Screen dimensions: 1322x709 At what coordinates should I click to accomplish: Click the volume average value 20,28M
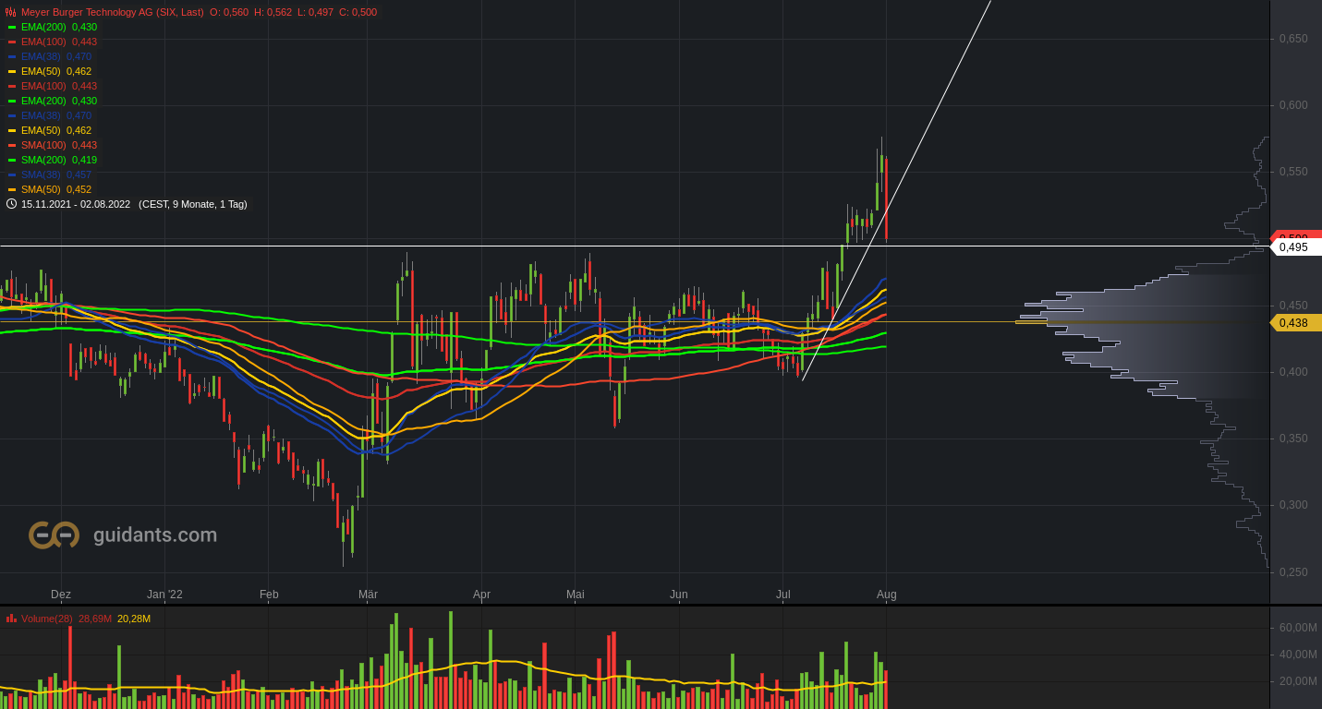coord(134,619)
